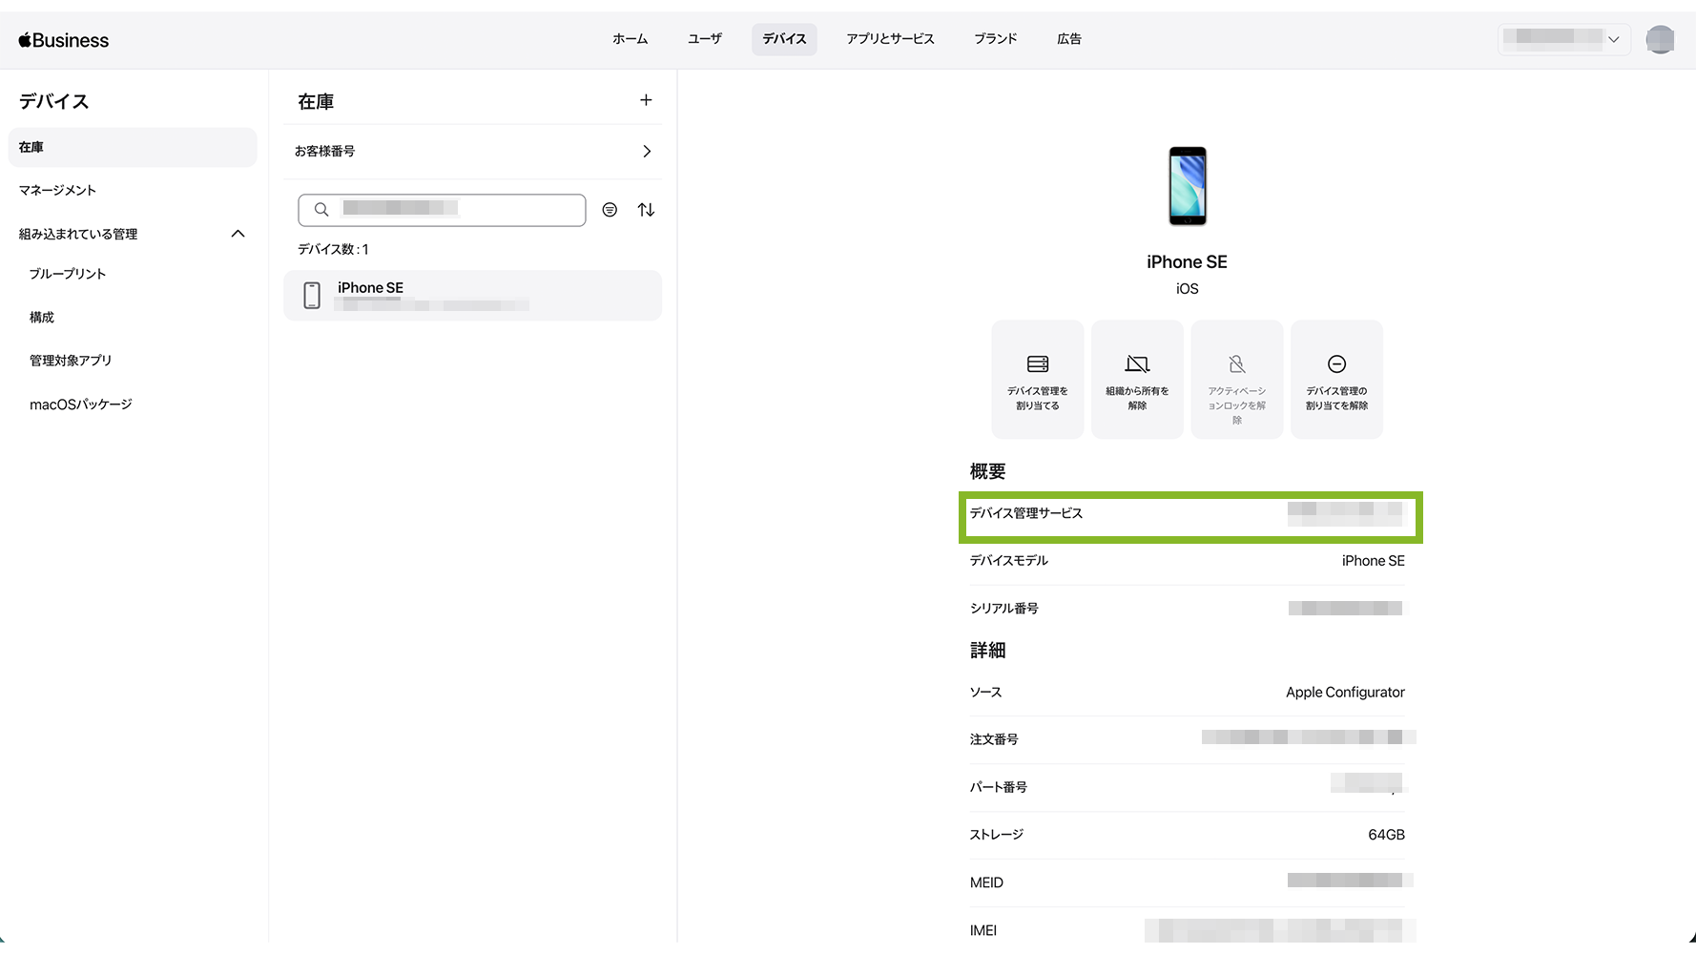
Task: Select マネージメント in the sidebar
Action: 58,191
